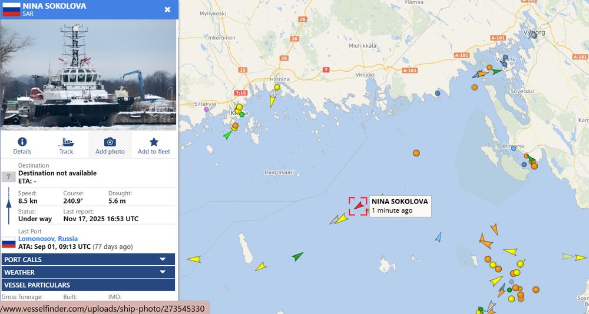View the Nina Sokolova ship photo

point(88,75)
